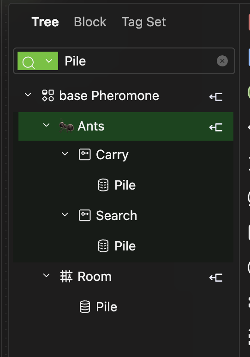The image size is (250, 357).
Task: Collapse the Carry node chevron
Action: [x=65, y=154]
